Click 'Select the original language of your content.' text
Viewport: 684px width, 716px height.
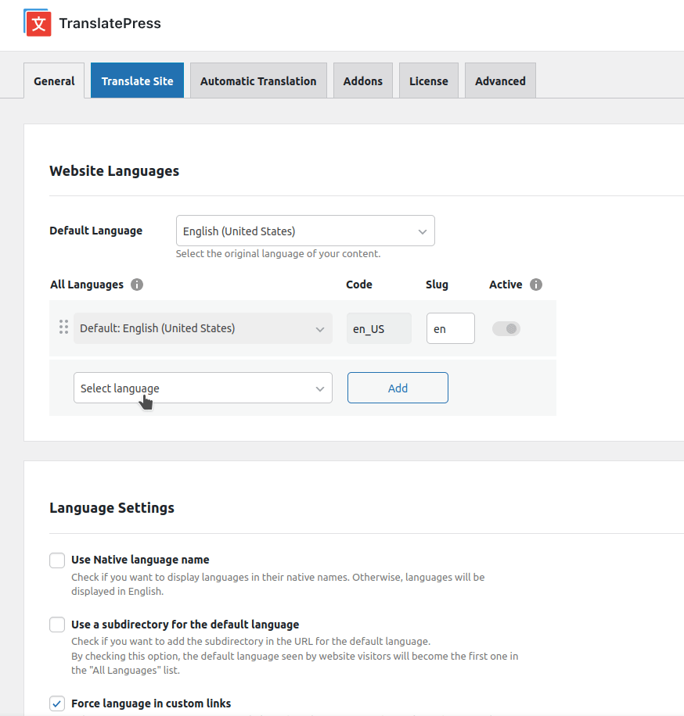278,254
